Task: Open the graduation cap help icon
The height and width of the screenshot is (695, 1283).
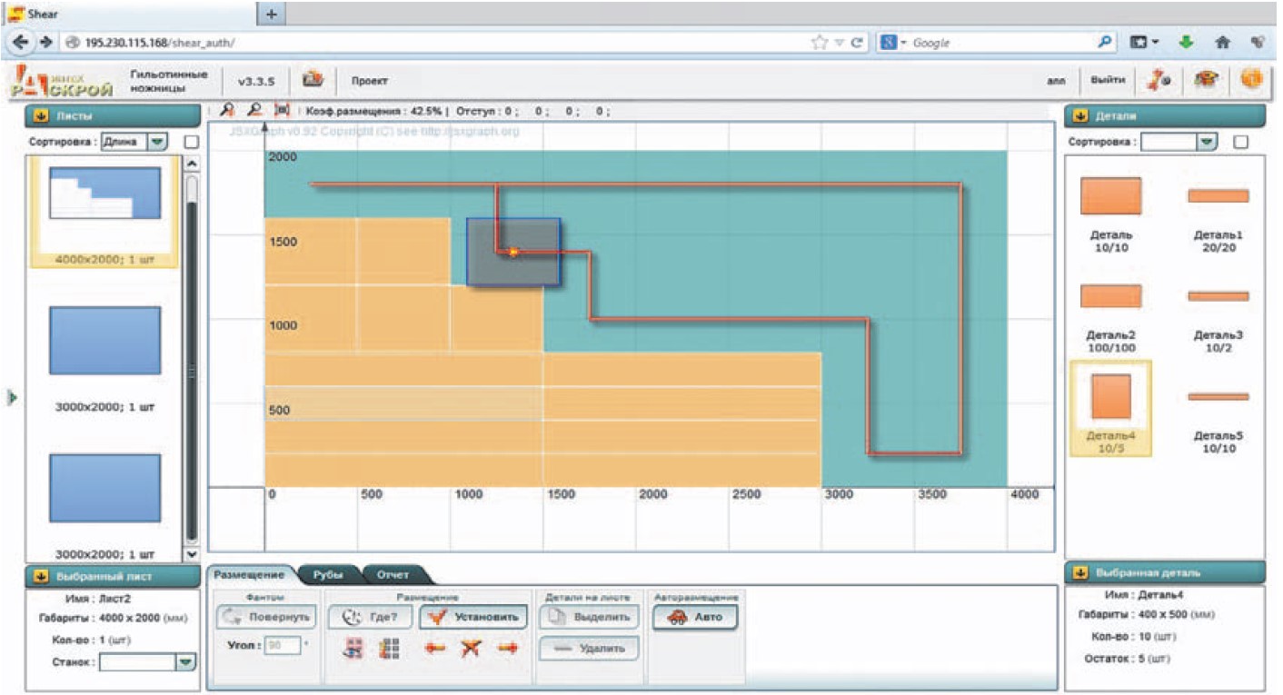Action: 1206,80
